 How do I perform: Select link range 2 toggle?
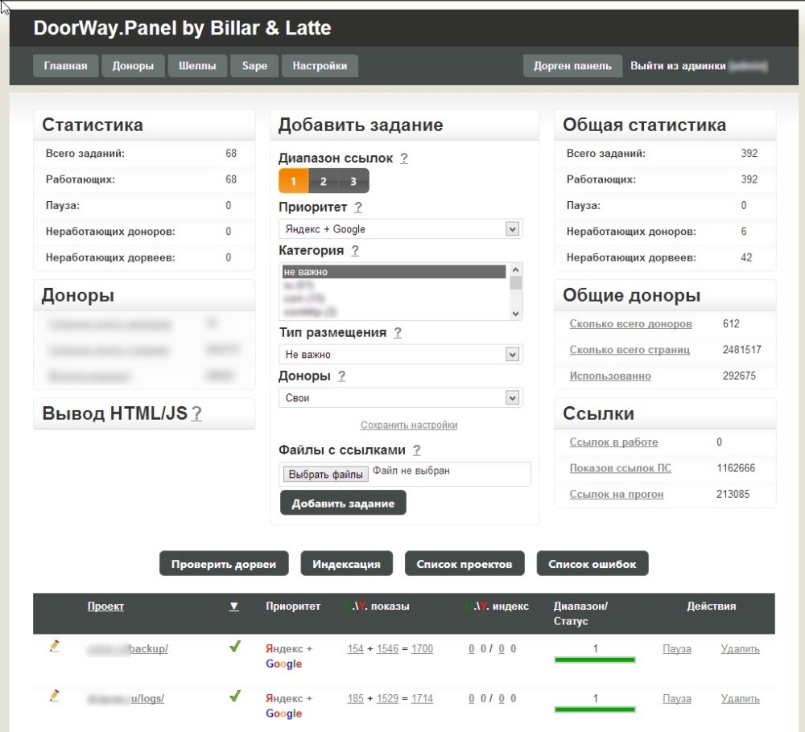point(323,181)
